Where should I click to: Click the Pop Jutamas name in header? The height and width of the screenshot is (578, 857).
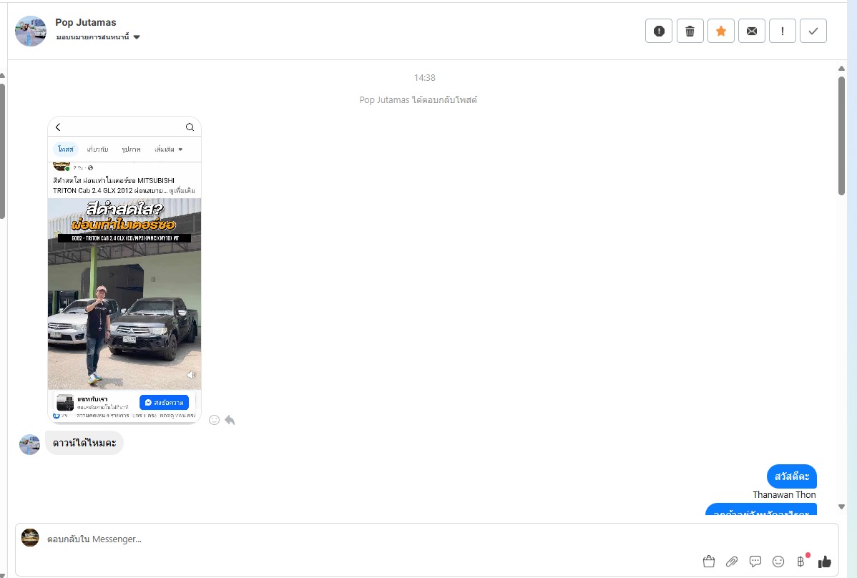point(86,22)
